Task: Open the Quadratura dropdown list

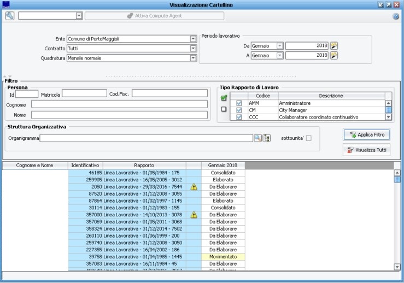Action: click(193, 57)
